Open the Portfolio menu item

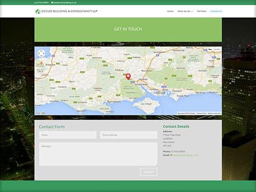(x=202, y=11)
